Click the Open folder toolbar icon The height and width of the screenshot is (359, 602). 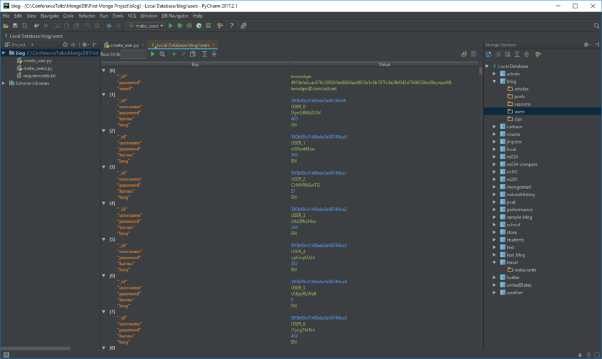click(5, 26)
